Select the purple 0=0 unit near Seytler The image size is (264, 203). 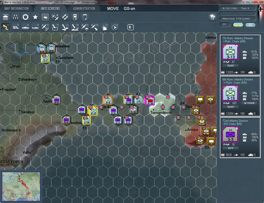(56, 100)
